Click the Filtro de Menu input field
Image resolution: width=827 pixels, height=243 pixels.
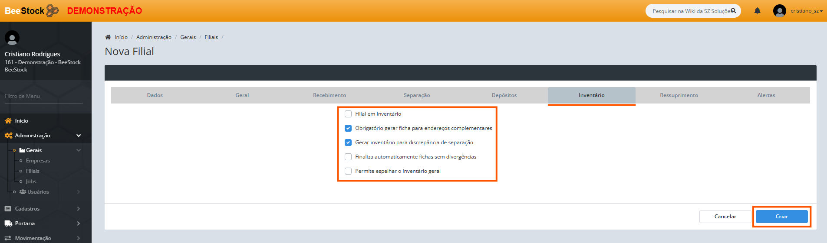(43, 96)
